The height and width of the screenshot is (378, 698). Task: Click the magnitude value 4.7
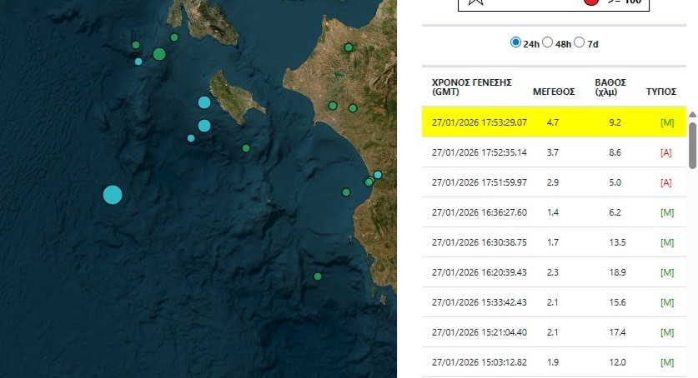click(x=552, y=122)
